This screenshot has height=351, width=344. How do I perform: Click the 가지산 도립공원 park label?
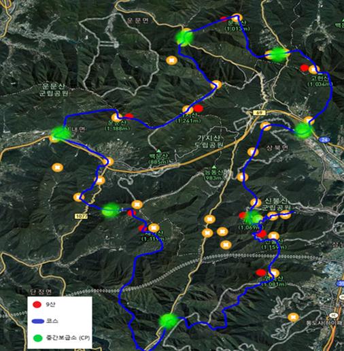[209, 141]
